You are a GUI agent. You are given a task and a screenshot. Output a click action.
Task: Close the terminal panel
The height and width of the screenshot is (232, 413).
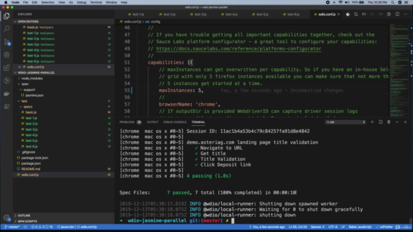(405, 122)
